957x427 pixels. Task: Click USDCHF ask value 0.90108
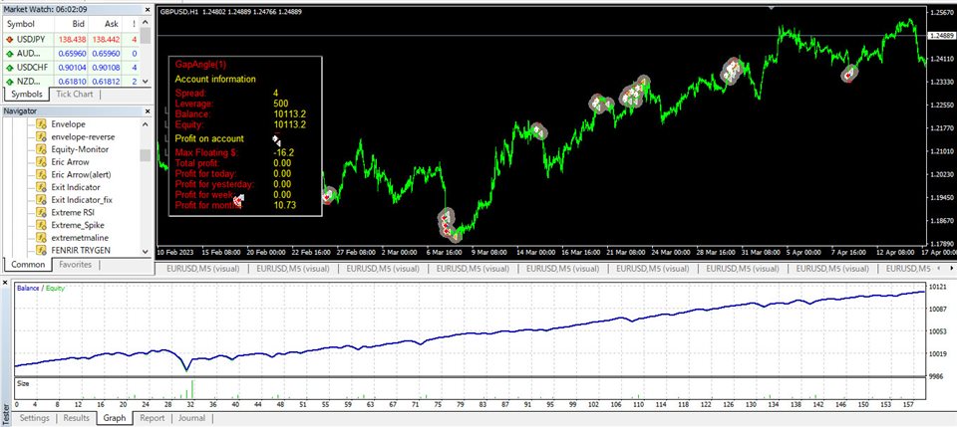[106, 67]
